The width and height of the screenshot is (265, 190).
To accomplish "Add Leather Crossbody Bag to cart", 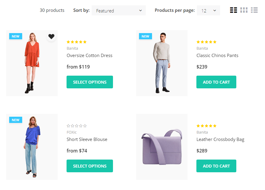I will (x=216, y=166).
